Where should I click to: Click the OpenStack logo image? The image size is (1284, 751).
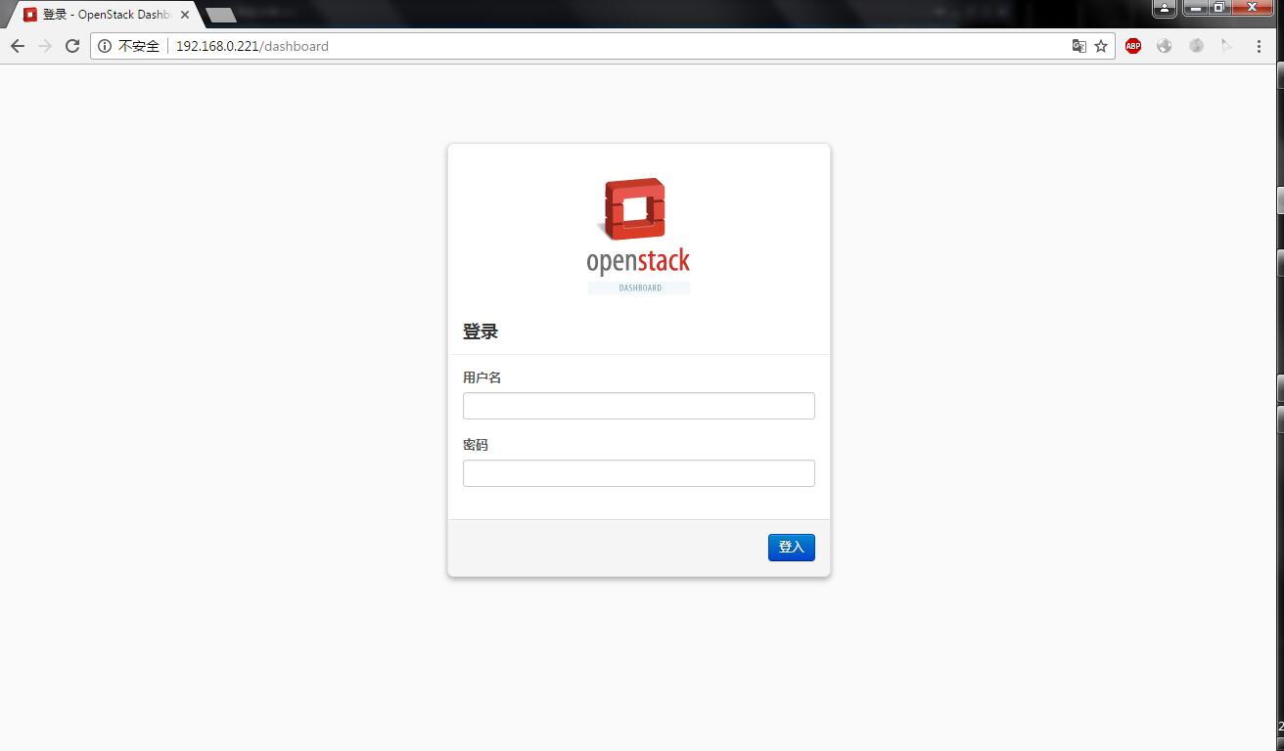coord(639,236)
